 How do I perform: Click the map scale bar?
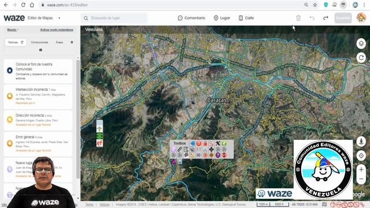tap(273, 204)
